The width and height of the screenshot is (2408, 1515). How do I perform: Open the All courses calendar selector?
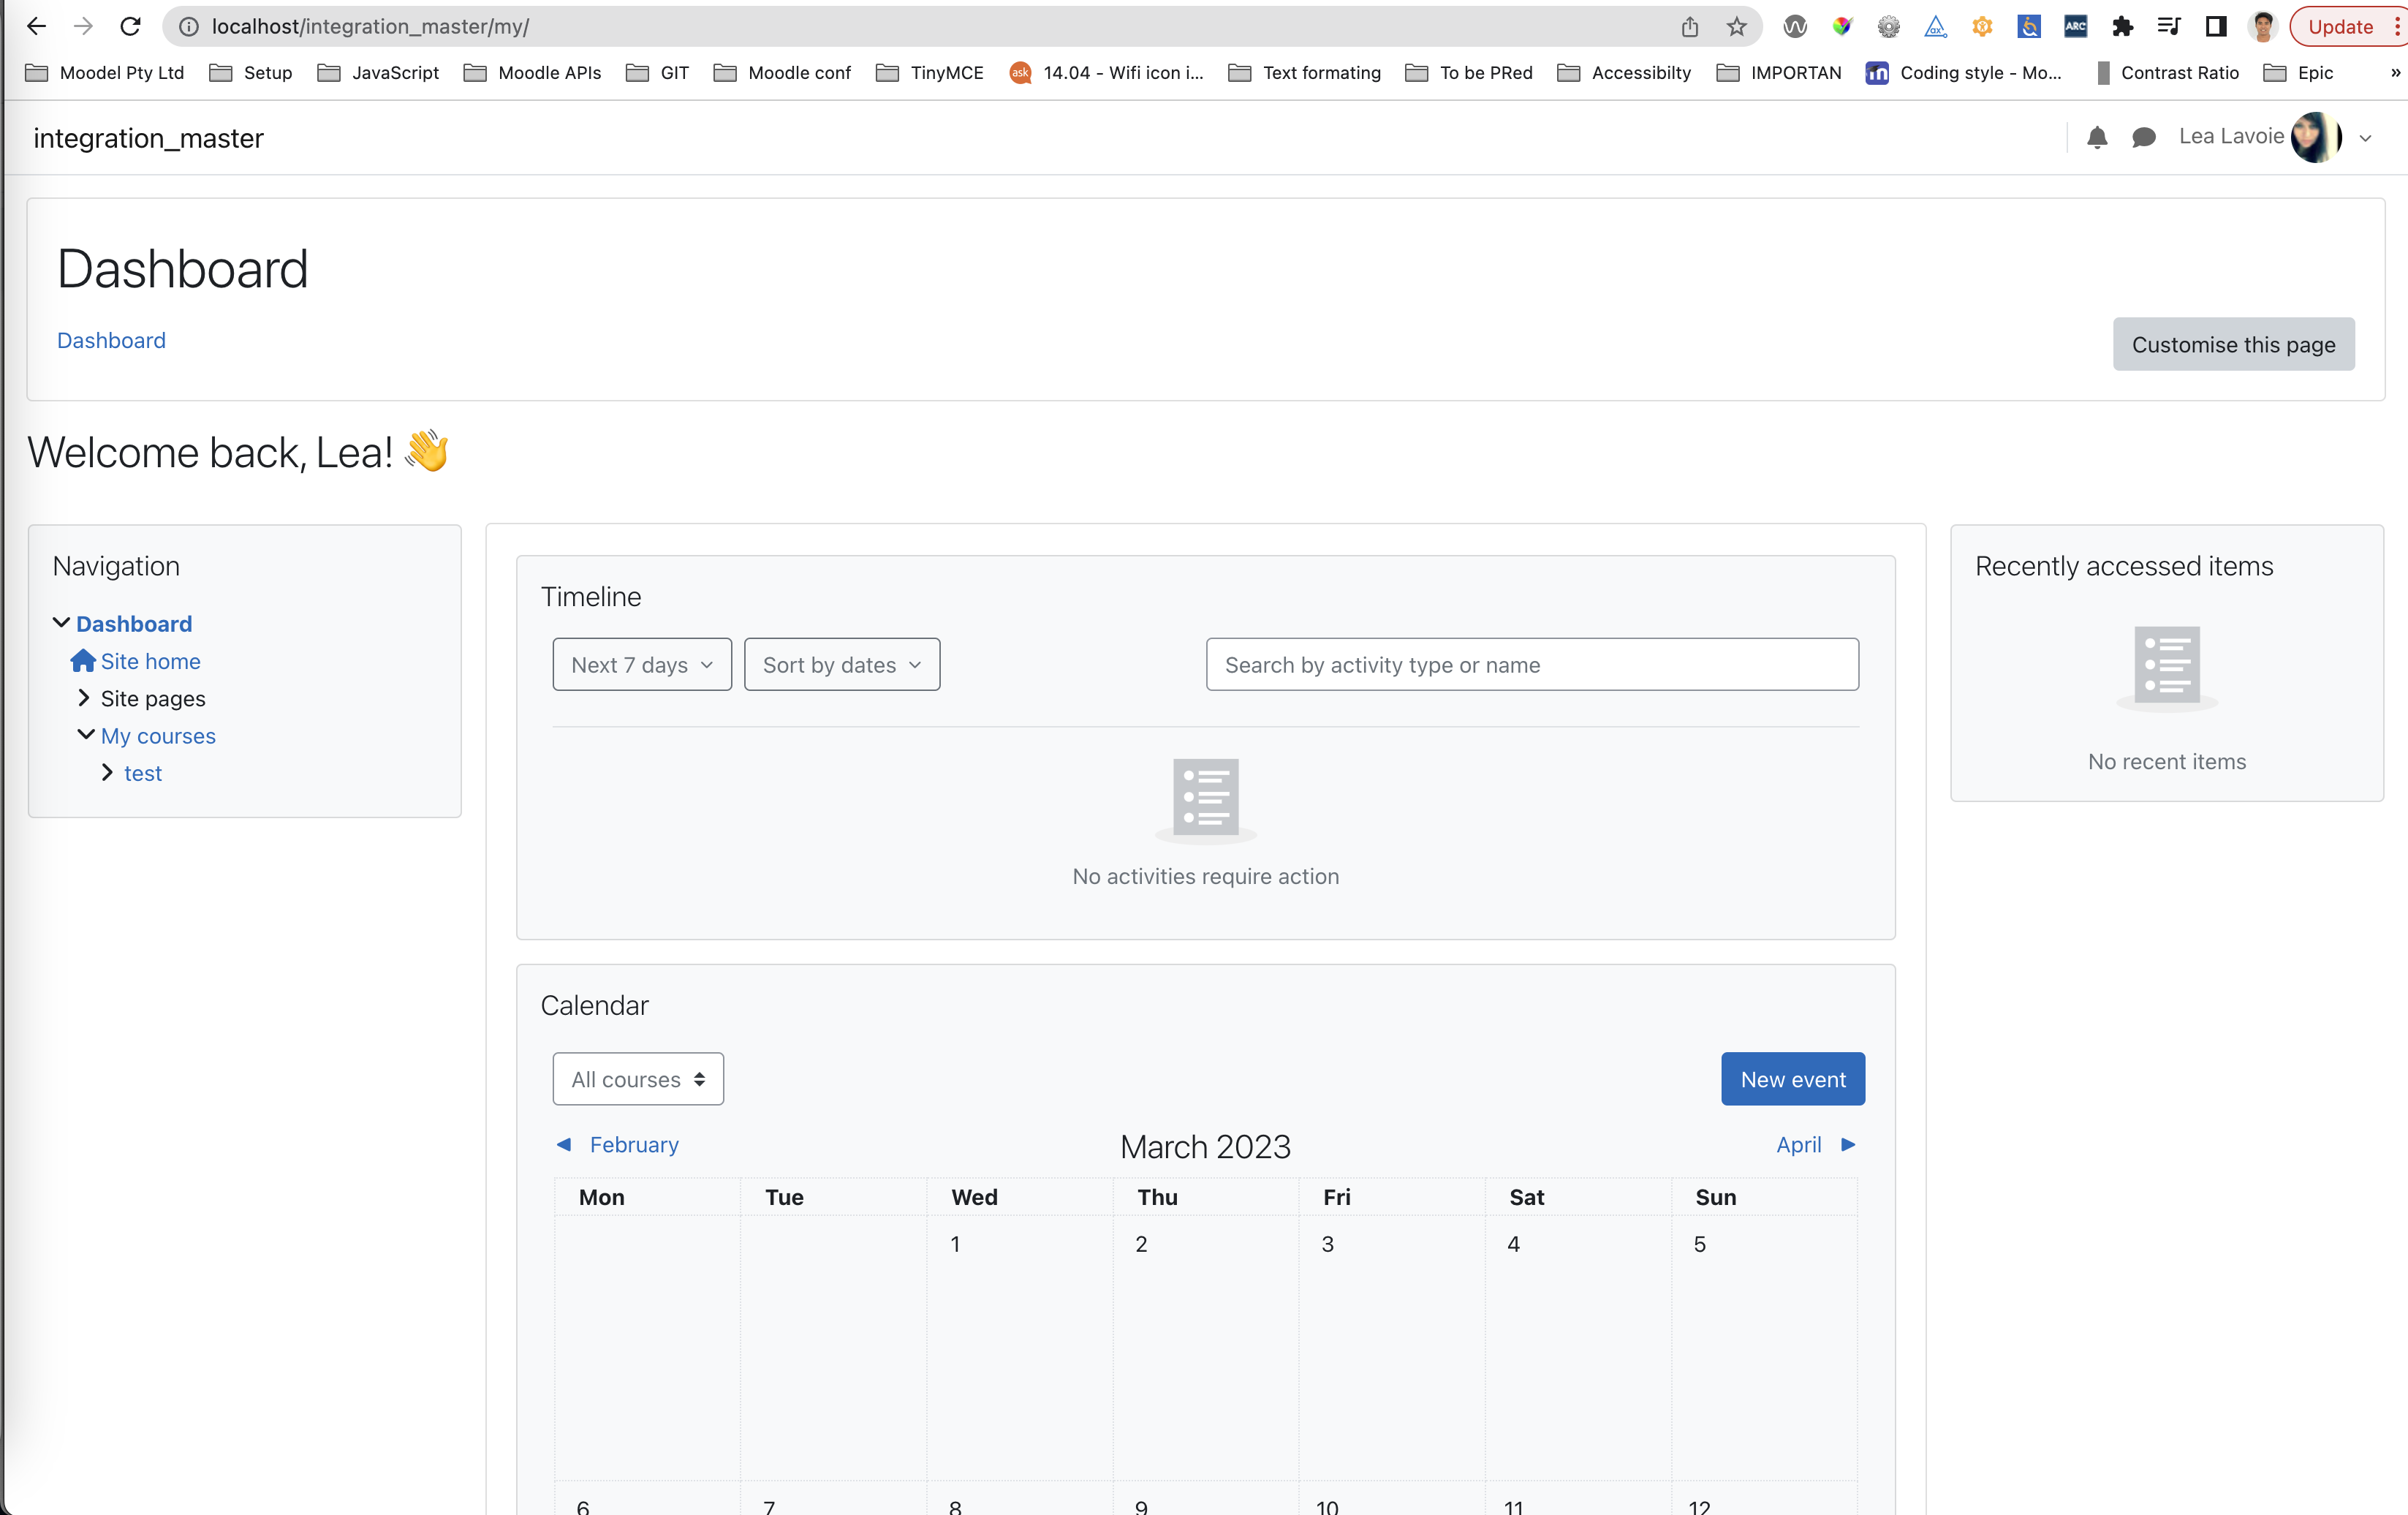click(x=638, y=1079)
